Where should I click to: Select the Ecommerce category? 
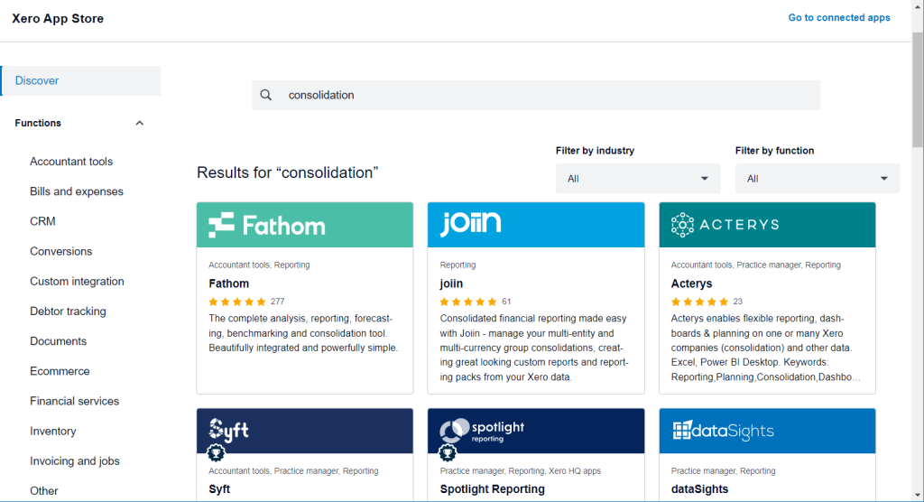(x=60, y=371)
